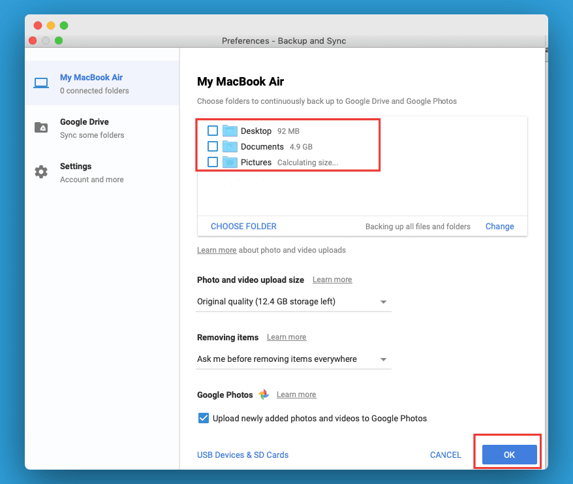The image size is (573, 484).
Task: Click Change next to backing up all files
Action: pos(499,226)
